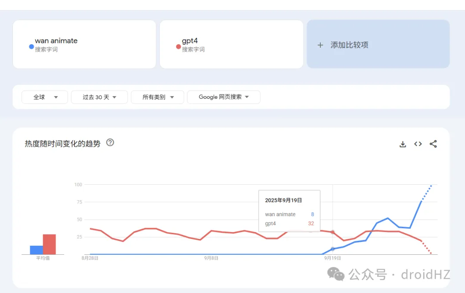Image resolution: width=465 pixels, height=293 pixels.
Task: Click the help question mark beside 热度随时间变化的趋势
Action: click(110, 143)
